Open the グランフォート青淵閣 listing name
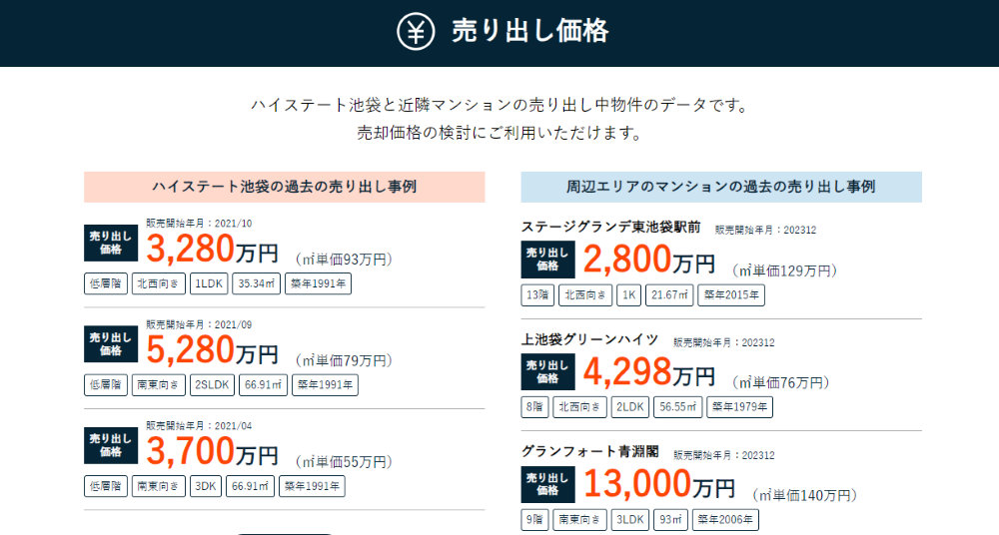 click(590, 451)
